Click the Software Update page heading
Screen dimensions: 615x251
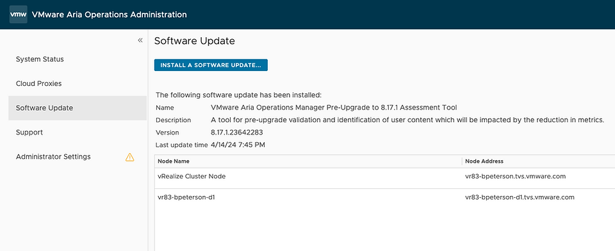click(x=195, y=41)
